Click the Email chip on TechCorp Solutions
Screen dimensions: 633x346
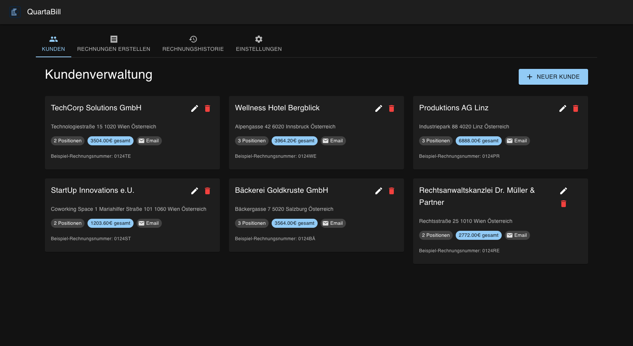click(x=149, y=140)
